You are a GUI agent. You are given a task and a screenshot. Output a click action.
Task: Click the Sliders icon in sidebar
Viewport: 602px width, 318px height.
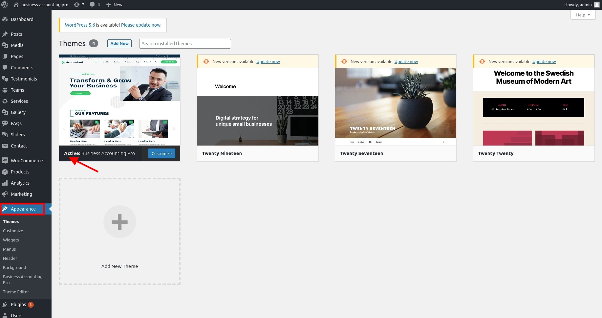pos(5,135)
